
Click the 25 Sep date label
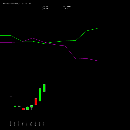click(31, 124)
